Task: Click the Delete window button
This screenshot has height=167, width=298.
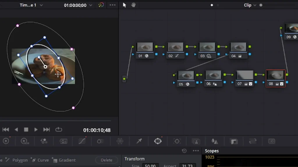Action: coord(107,160)
